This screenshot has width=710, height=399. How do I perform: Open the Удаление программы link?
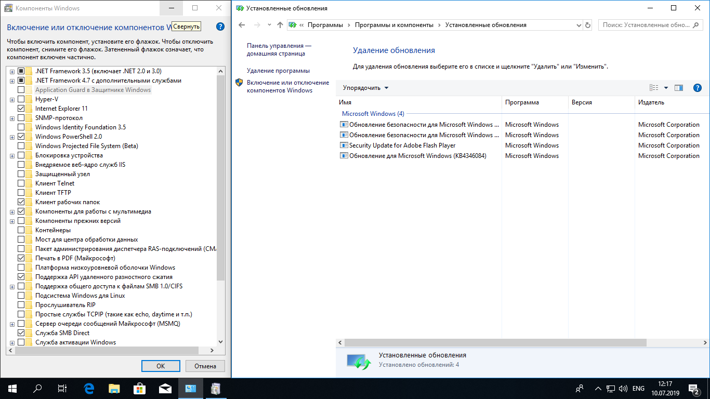[x=278, y=71]
